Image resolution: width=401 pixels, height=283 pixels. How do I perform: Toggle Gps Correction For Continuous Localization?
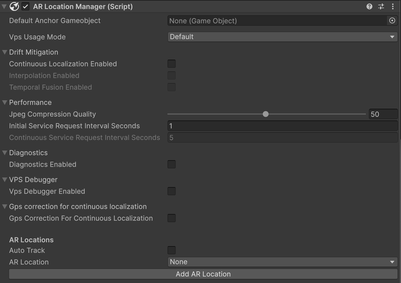coord(172,218)
